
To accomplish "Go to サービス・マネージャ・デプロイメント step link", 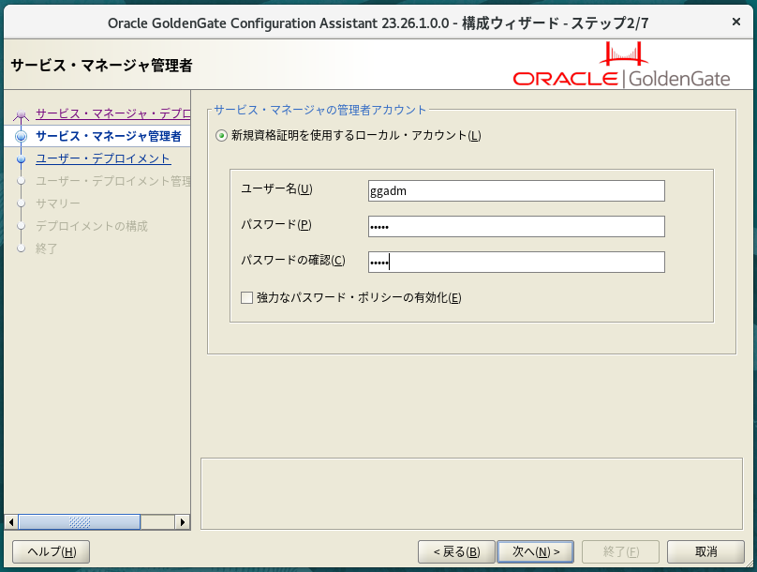I will coord(112,114).
